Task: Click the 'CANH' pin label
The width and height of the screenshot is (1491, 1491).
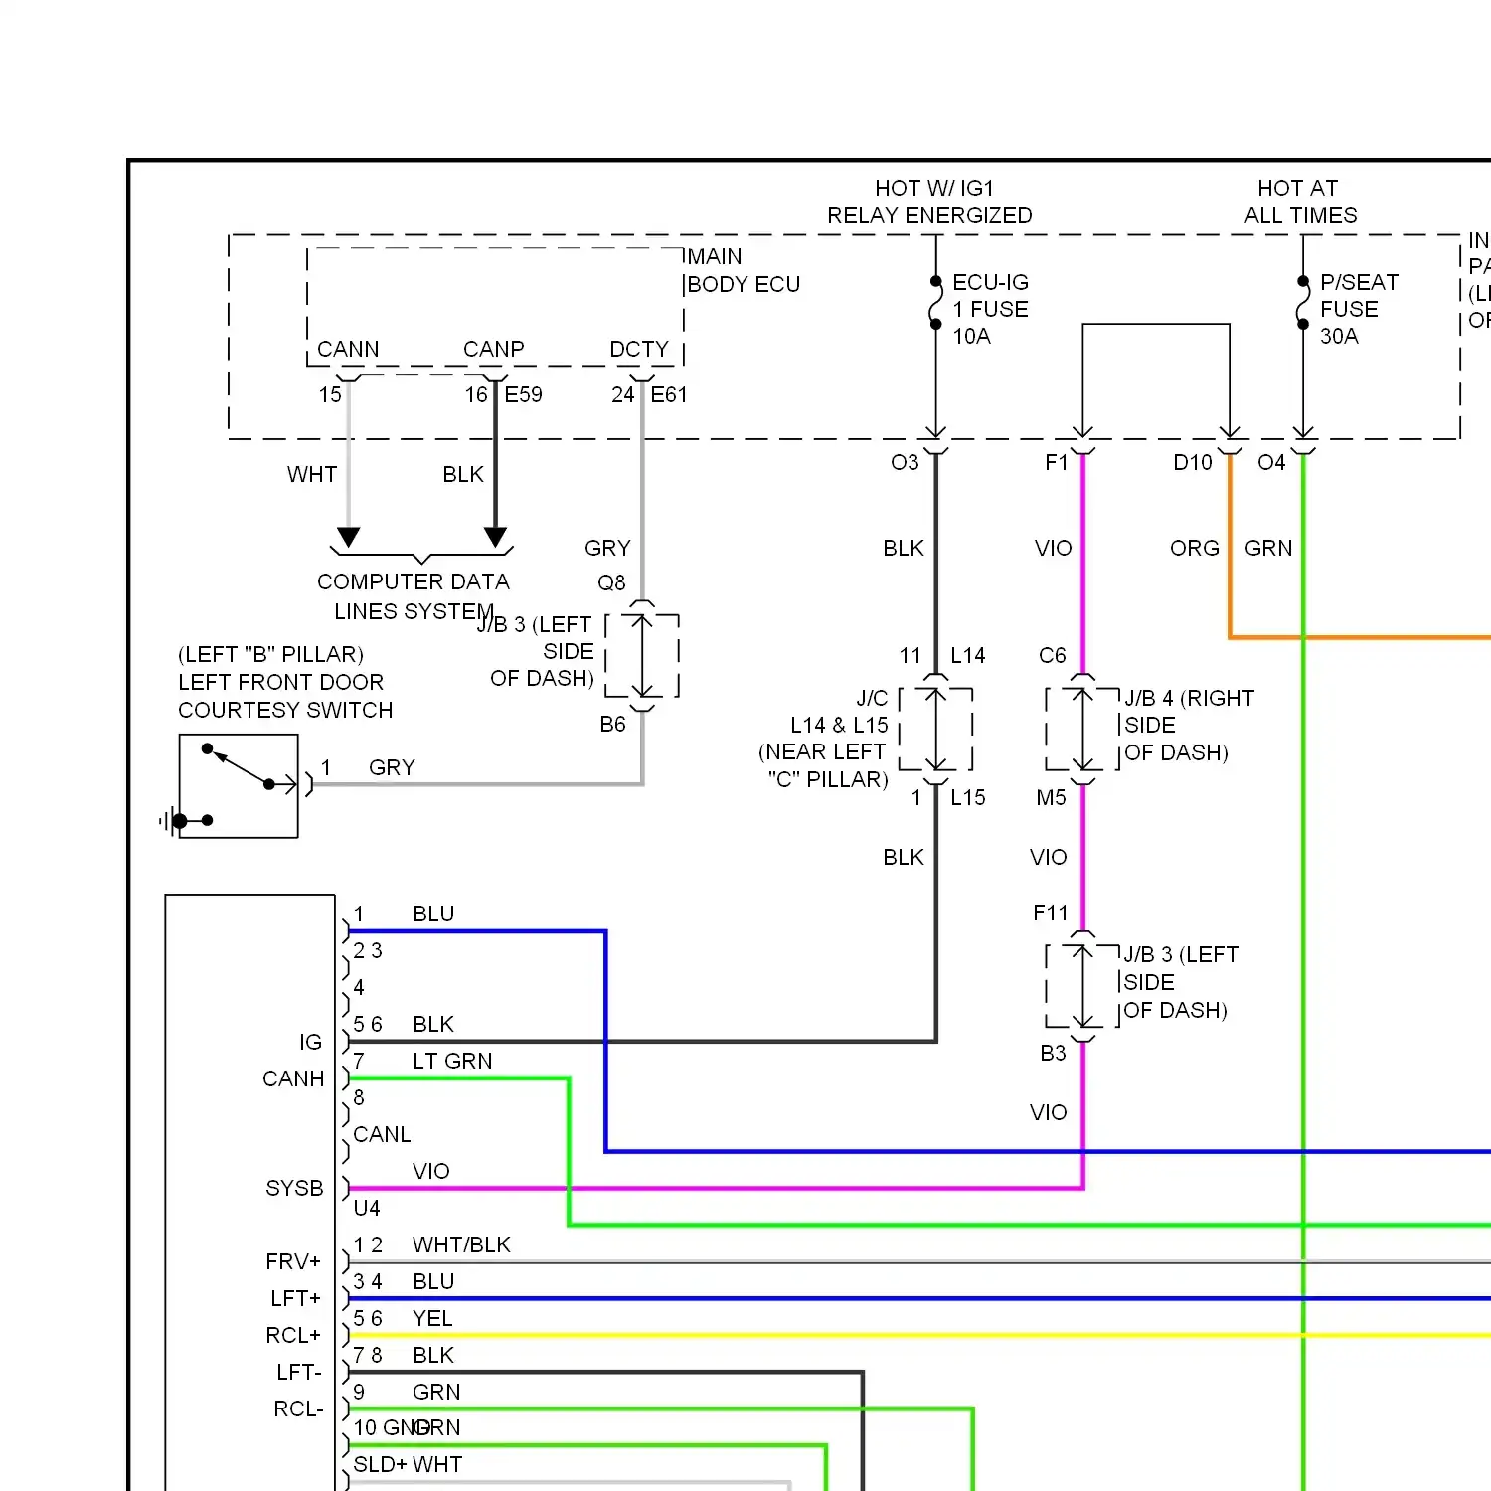Action: pos(293,1078)
